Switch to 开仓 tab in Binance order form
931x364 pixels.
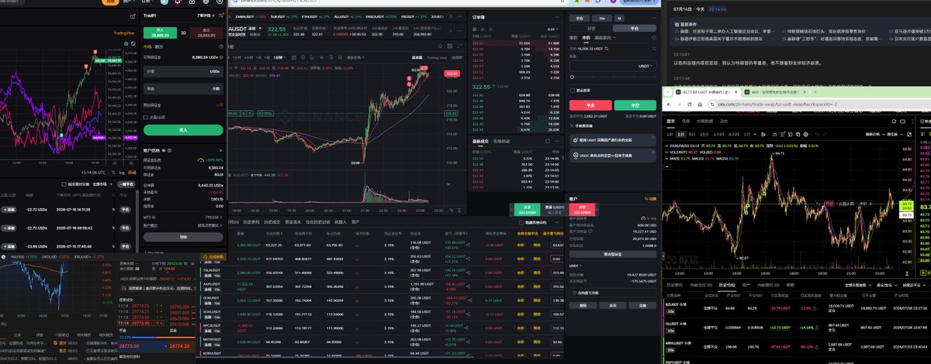click(x=591, y=28)
